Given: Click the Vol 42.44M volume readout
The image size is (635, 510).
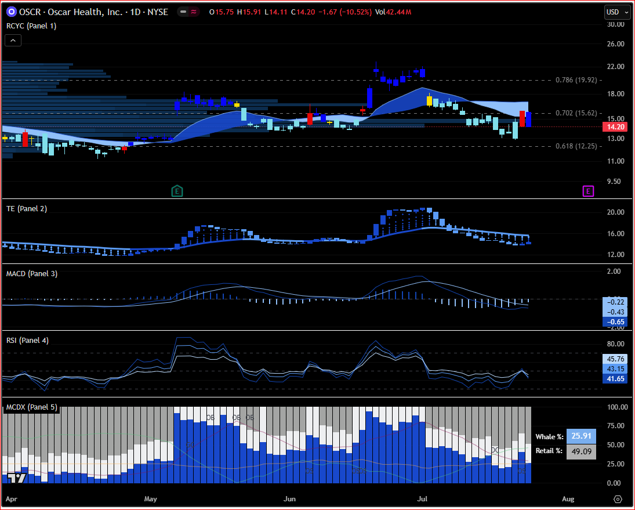Looking at the screenshot, I should (x=393, y=12).
